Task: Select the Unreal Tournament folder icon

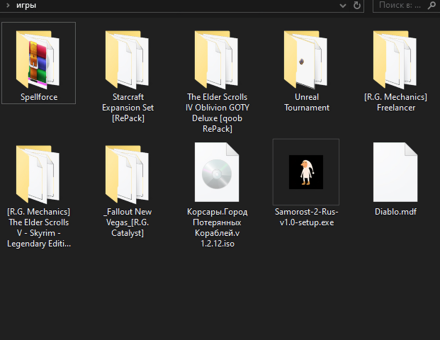Action: pyautogui.click(x=306, y=59)
